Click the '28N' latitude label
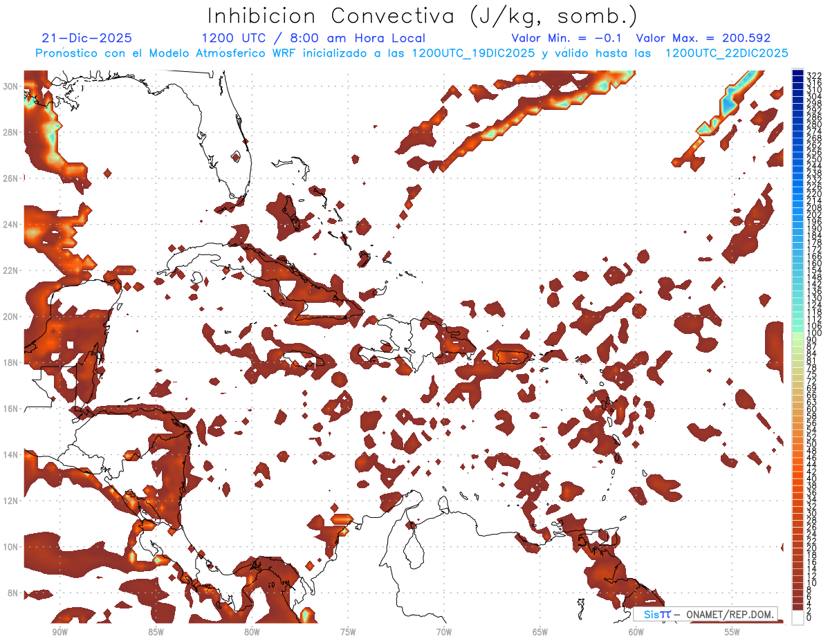Image resolution: width=830 pixels, height=641 pixels. pos(12,132)
